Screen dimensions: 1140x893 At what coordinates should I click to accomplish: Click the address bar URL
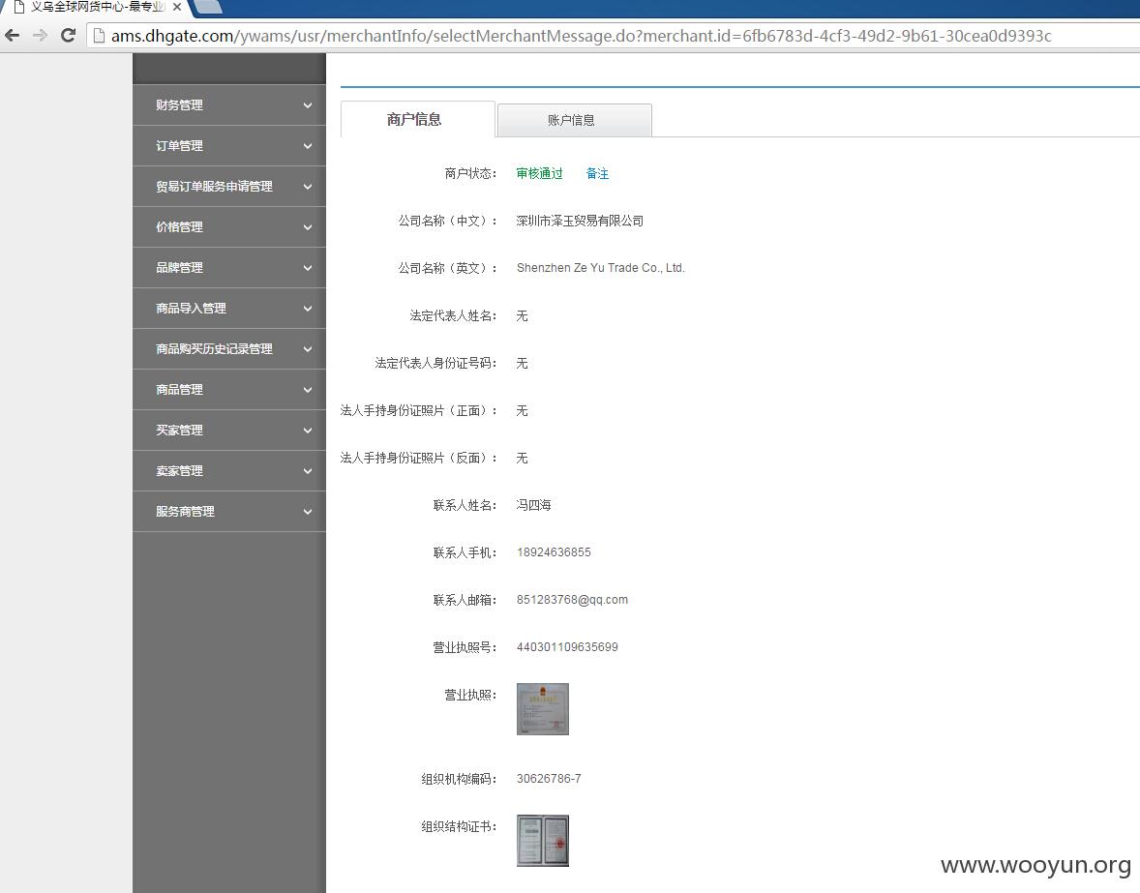coord(581,36)
